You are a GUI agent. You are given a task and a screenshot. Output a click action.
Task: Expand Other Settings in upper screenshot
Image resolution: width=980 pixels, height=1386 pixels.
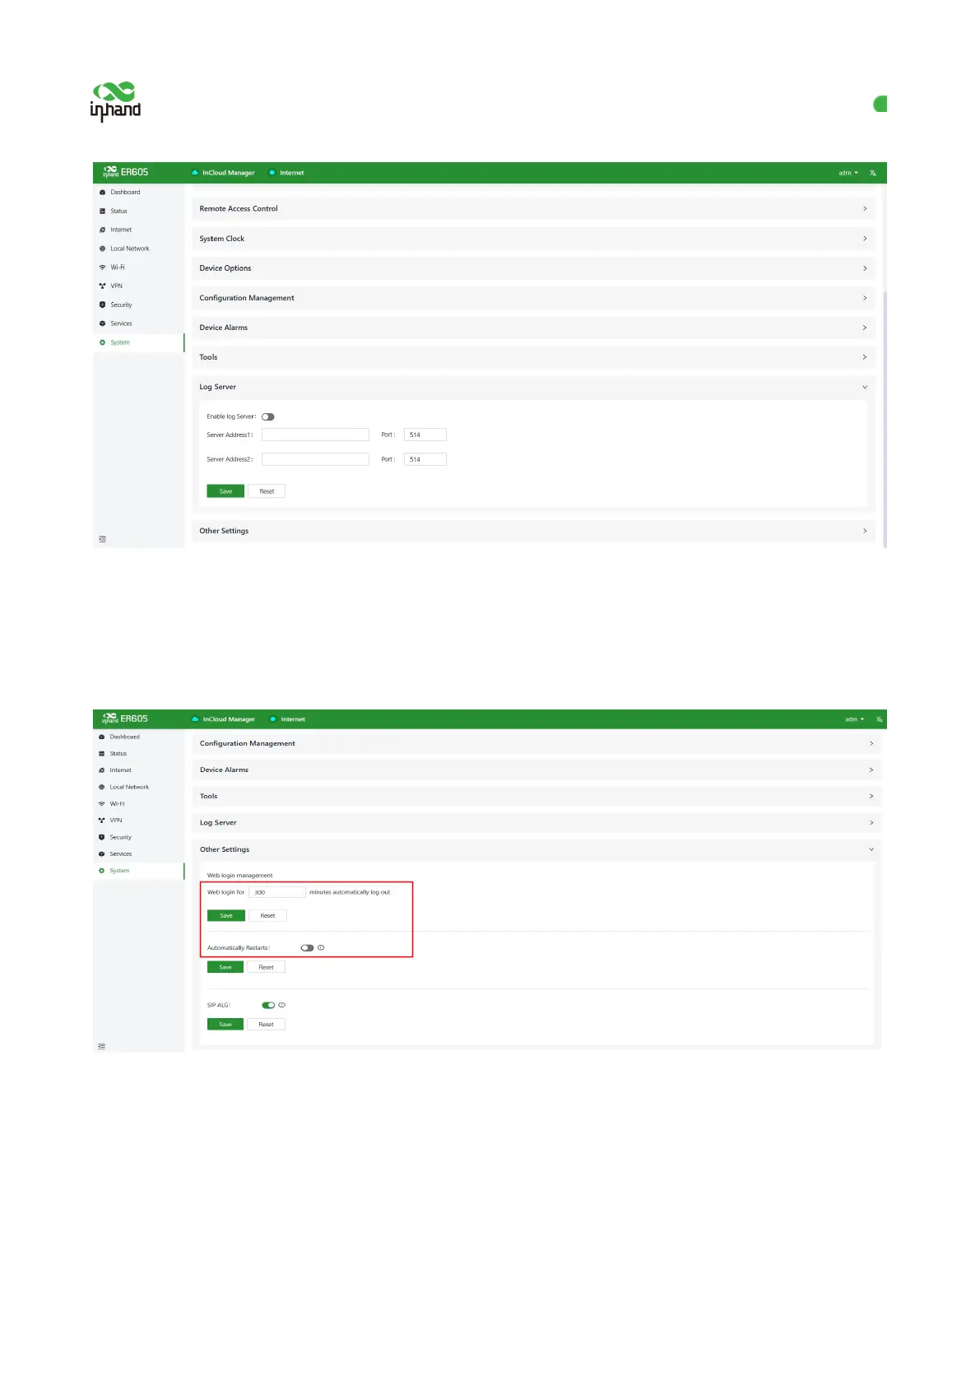click(x=533, y=531)
